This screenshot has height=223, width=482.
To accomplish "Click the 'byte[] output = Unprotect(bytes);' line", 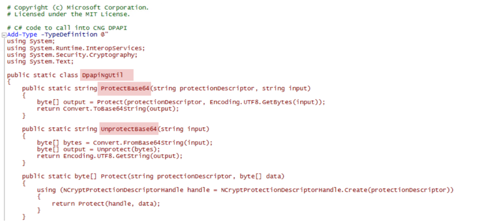I will (99, 150).
